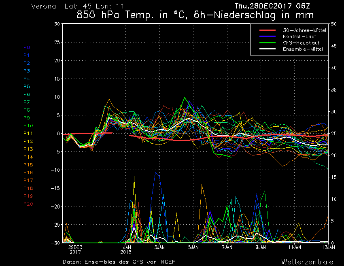Viewport: 344px width, 266px height.
Task: Click the '5JAN' date axis label
Action: [193, 247]
